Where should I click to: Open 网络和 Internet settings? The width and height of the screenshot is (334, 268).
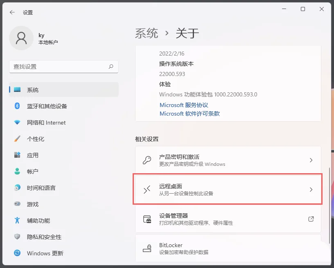pyautogui.click(x=64, y=123)
